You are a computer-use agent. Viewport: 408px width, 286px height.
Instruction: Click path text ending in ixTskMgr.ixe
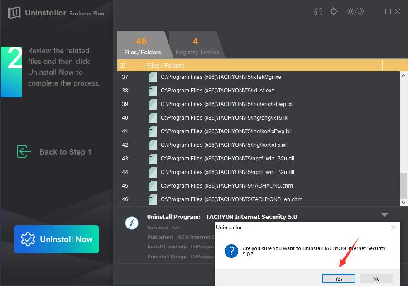221,77
